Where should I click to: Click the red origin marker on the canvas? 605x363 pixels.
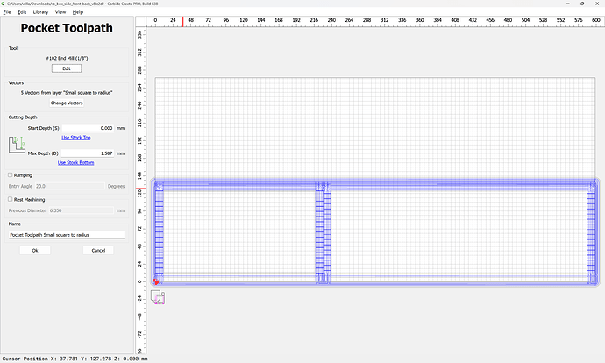click(156, 281)
